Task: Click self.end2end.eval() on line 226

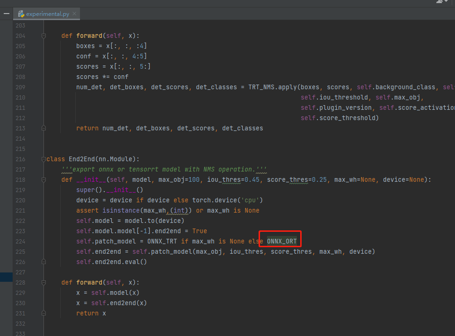Action: coord(112,262)
